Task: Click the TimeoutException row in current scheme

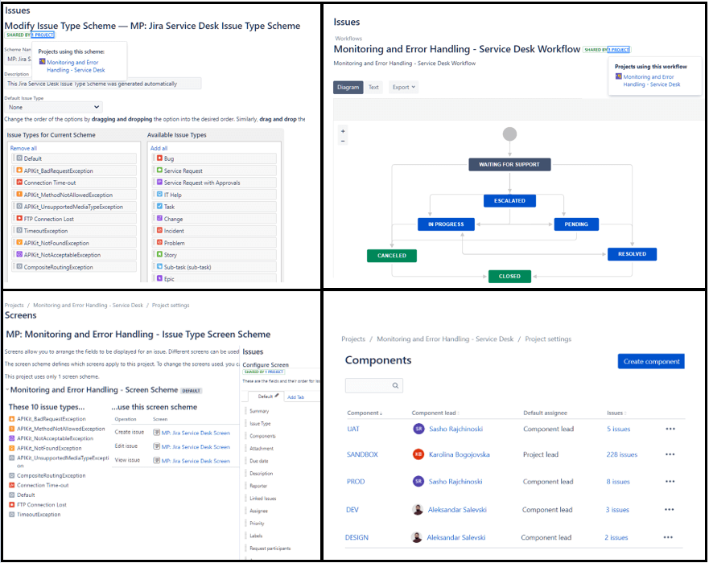Action: tap(75, 231)
